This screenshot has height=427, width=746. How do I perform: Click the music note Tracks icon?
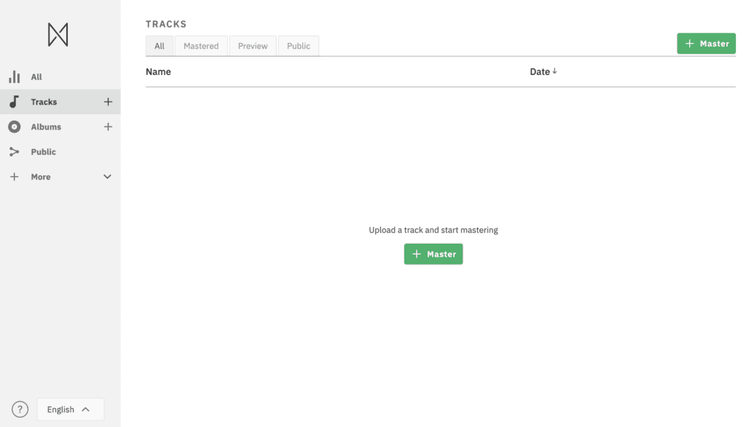tap(14, 102)
